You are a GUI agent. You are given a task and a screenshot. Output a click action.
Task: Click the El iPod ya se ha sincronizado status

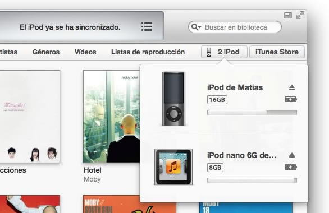tap(70, 27)
